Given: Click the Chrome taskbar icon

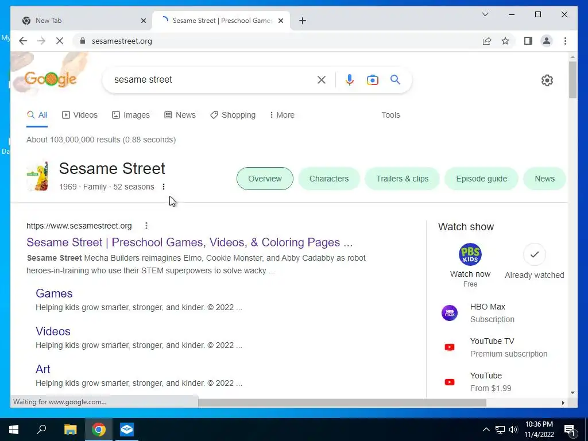Looking at the screenshot, I should pos(99,430).
